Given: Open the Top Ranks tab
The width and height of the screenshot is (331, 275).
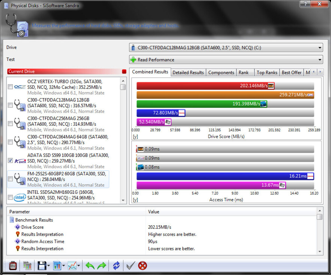Looking at the screenshot, I should 267,73.
